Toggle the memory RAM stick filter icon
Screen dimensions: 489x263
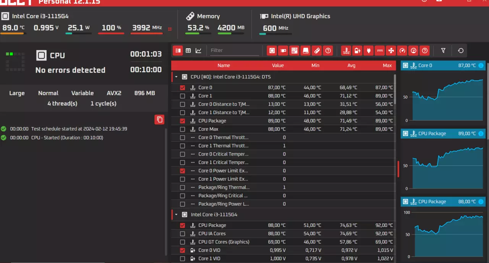click(316, 50)
